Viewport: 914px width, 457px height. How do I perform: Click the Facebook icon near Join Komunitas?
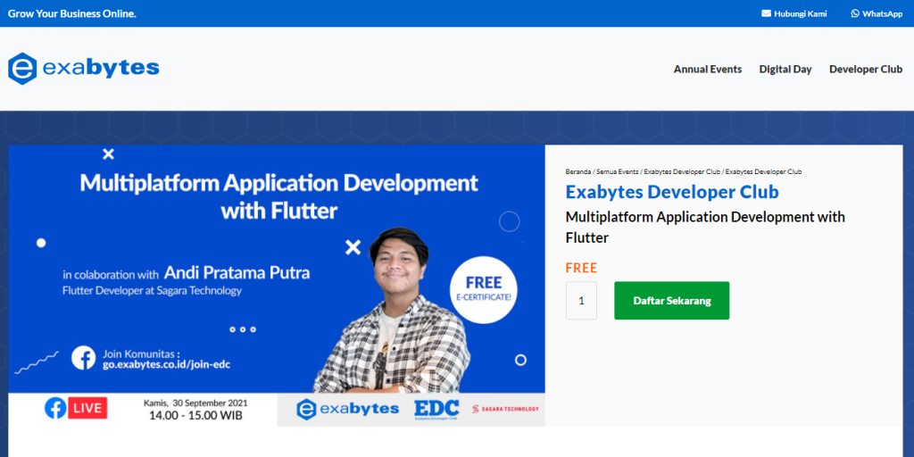(x=84, y=358)
